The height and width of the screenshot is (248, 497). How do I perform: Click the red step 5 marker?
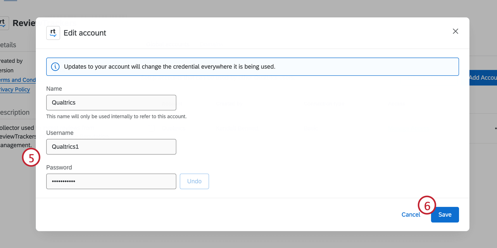coord(31,158)
